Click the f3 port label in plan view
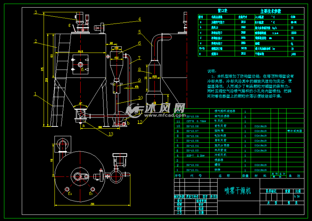Viewport: 312px width, 221px height. click(91, 193)
